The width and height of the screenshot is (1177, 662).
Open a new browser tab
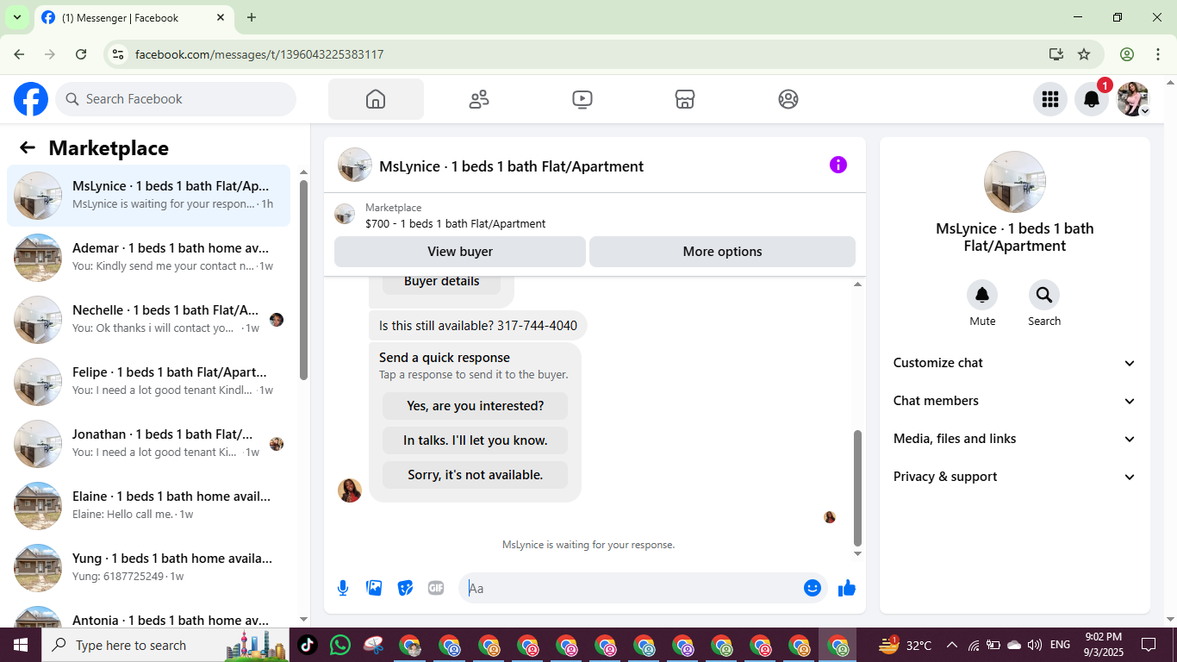click(x=252, y=17)
